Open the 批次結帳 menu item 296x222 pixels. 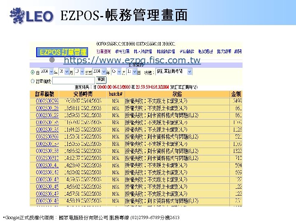click(x=224, y=51)
